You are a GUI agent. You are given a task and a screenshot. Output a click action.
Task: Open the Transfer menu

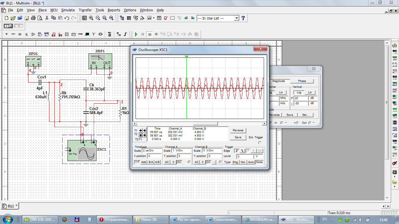(85, 10)
